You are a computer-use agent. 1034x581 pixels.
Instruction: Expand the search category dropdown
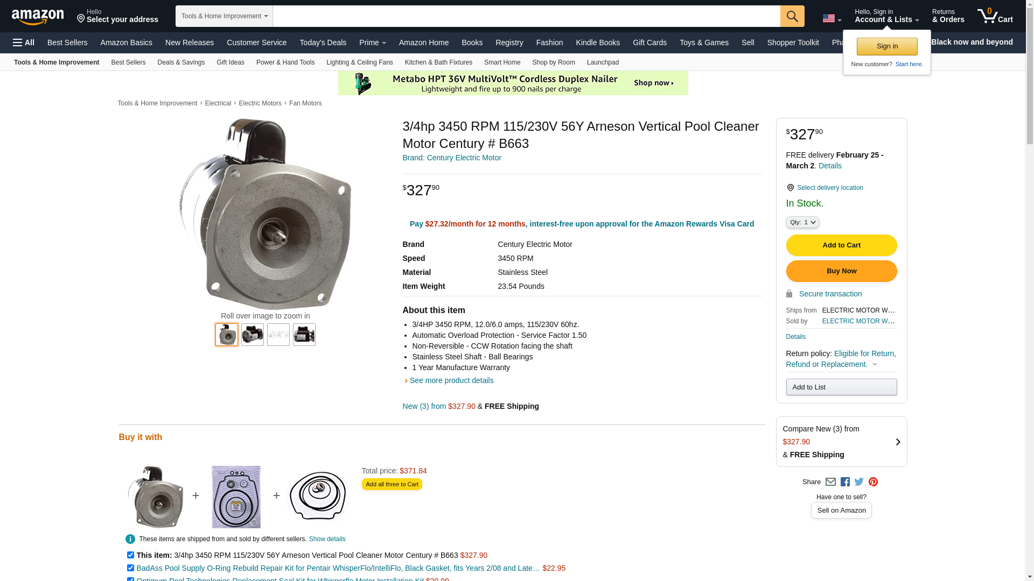(x=224, y=16)
